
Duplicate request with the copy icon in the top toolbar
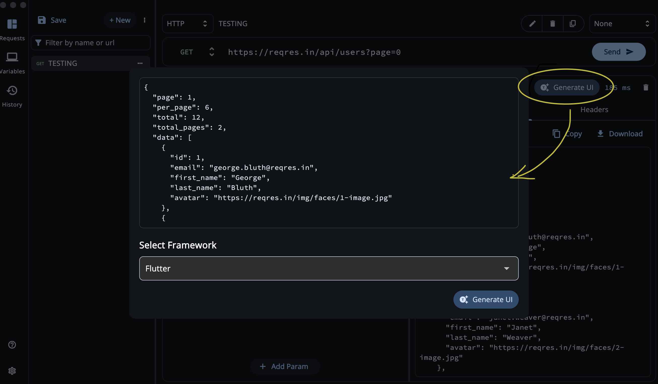coord(573,24)
